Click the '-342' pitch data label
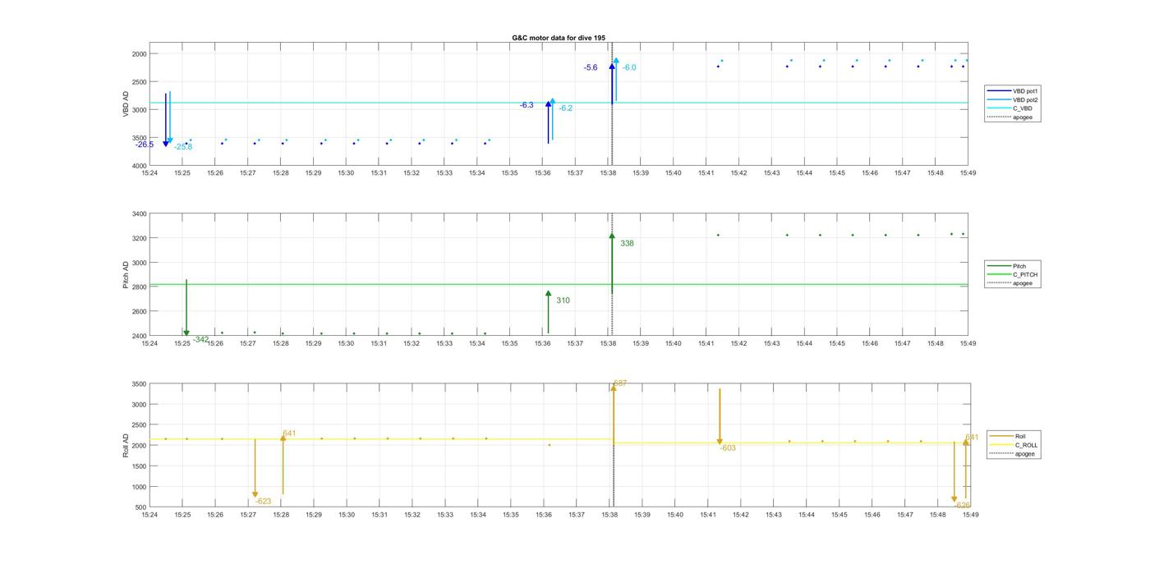 point(200,339)
